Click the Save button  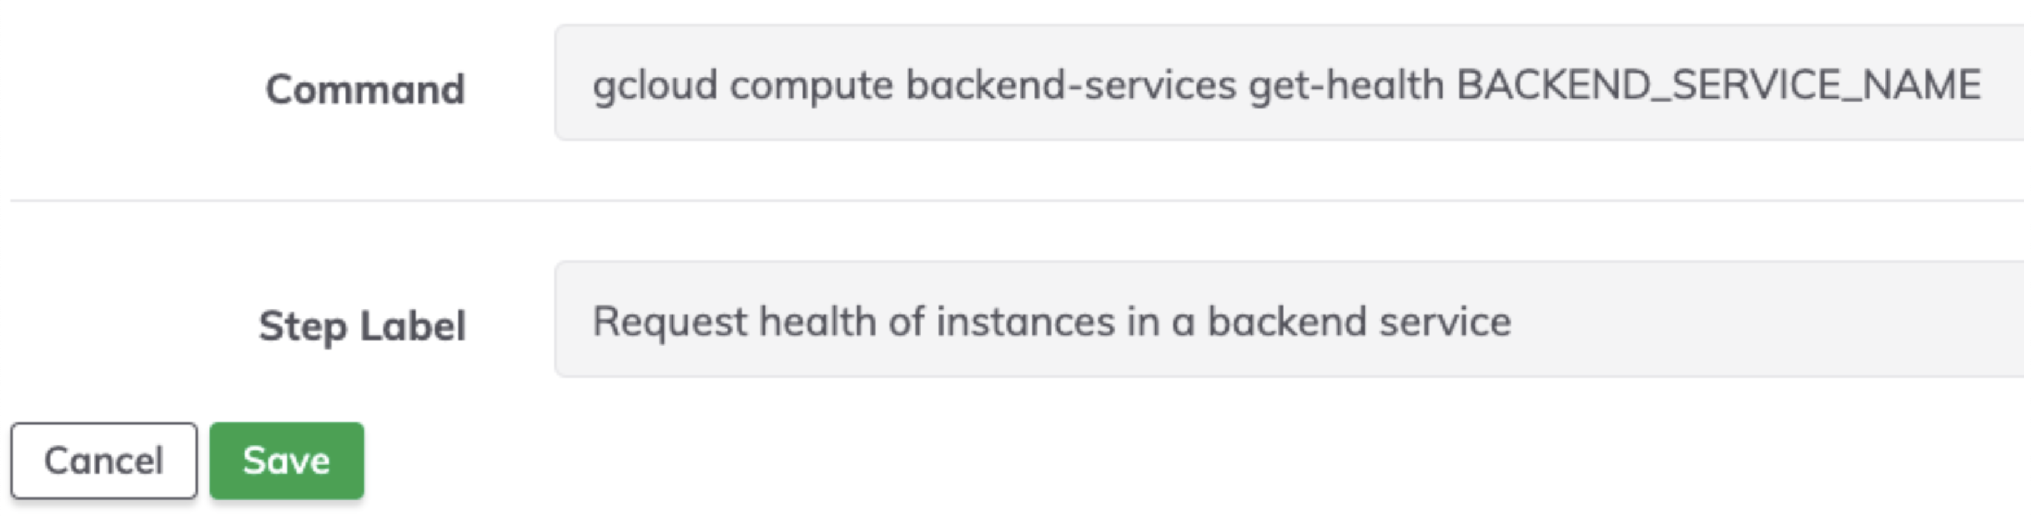click(286, 460)
